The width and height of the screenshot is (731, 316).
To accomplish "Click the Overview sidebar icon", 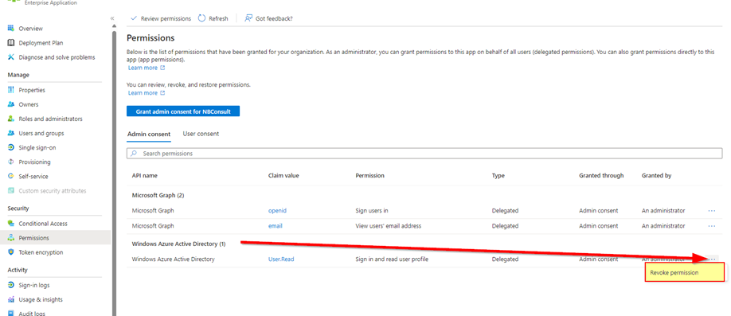I will pyautogui.click(x=11, y=29).
